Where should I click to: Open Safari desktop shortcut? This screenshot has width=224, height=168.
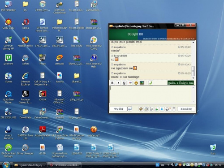click(26, 60)
